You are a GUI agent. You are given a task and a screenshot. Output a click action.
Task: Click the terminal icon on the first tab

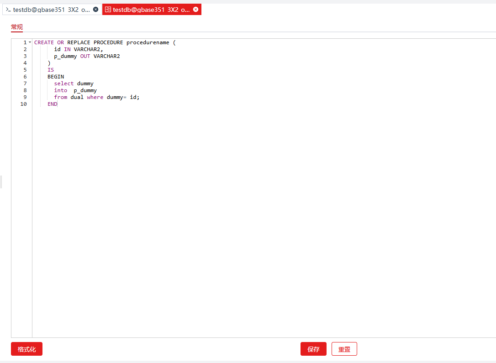coord(8,10)
